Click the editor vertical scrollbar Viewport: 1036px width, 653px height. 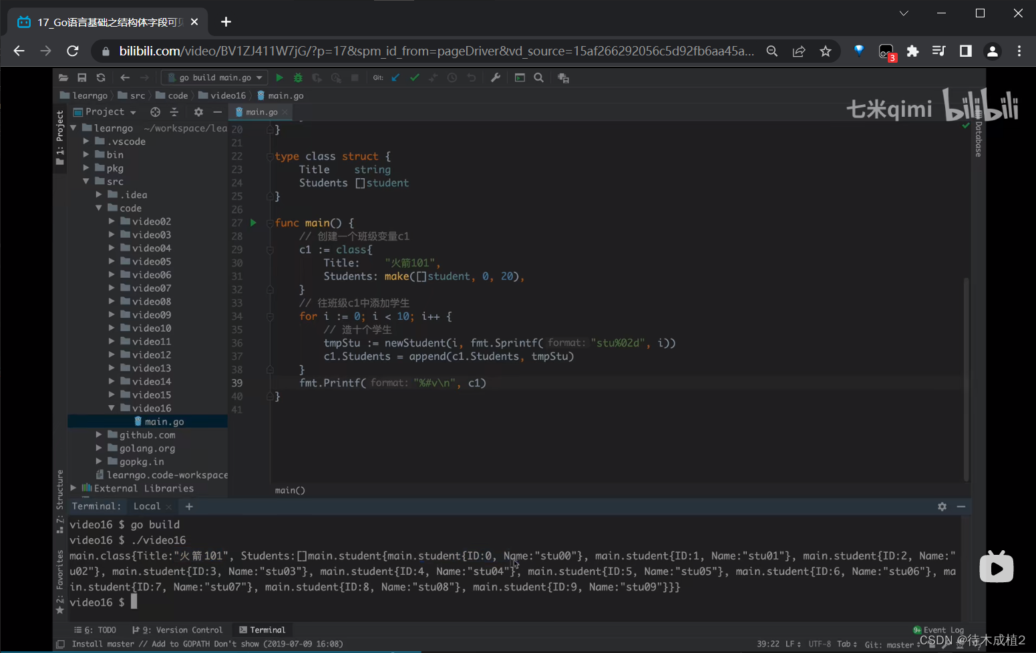click(x=966, y=379)
